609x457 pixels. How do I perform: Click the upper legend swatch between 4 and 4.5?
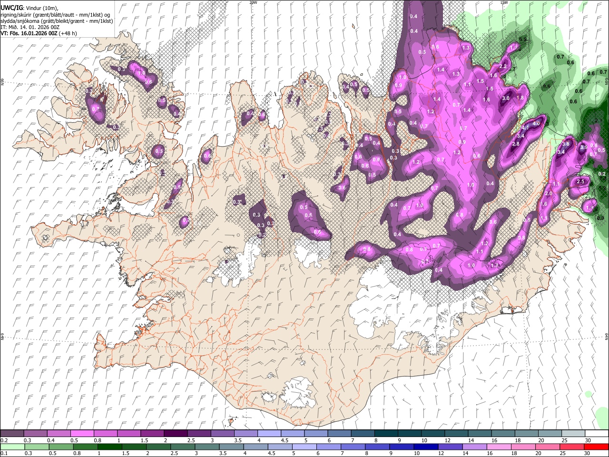coord(269,434)
